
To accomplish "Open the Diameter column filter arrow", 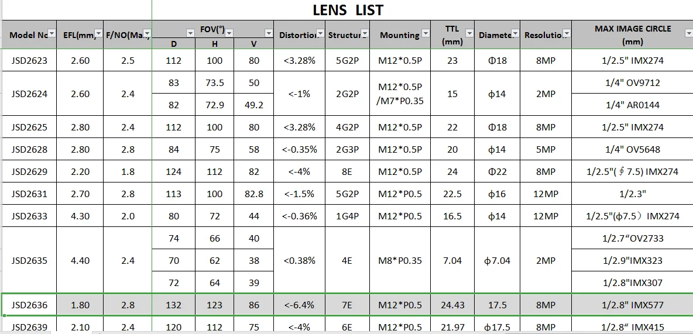I will 515,34.
